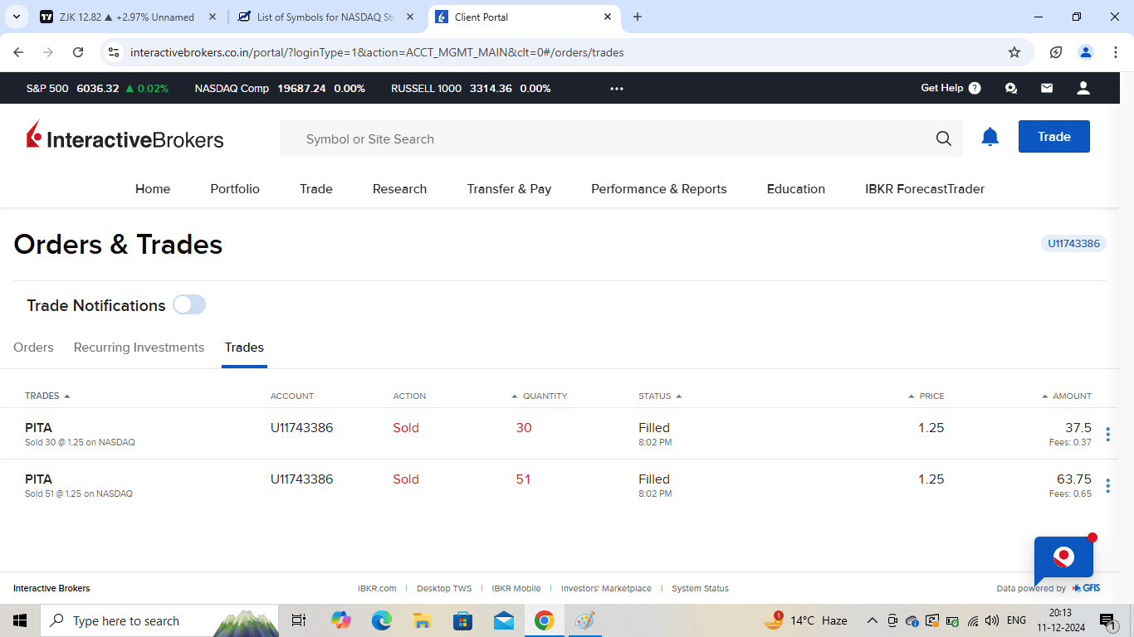
Task: Close the ZJK TradingView tab
Action: coord(213,17)
